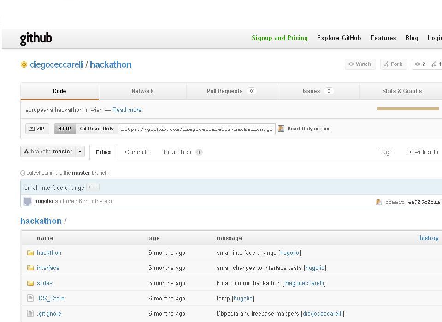This screenshot has width=442, height=322.
Task: Open the Network tab
Action: (x=142, y=91)
